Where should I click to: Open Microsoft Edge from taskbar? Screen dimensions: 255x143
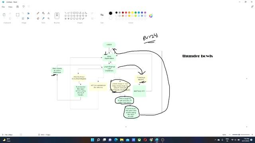(x=116, y=140)
